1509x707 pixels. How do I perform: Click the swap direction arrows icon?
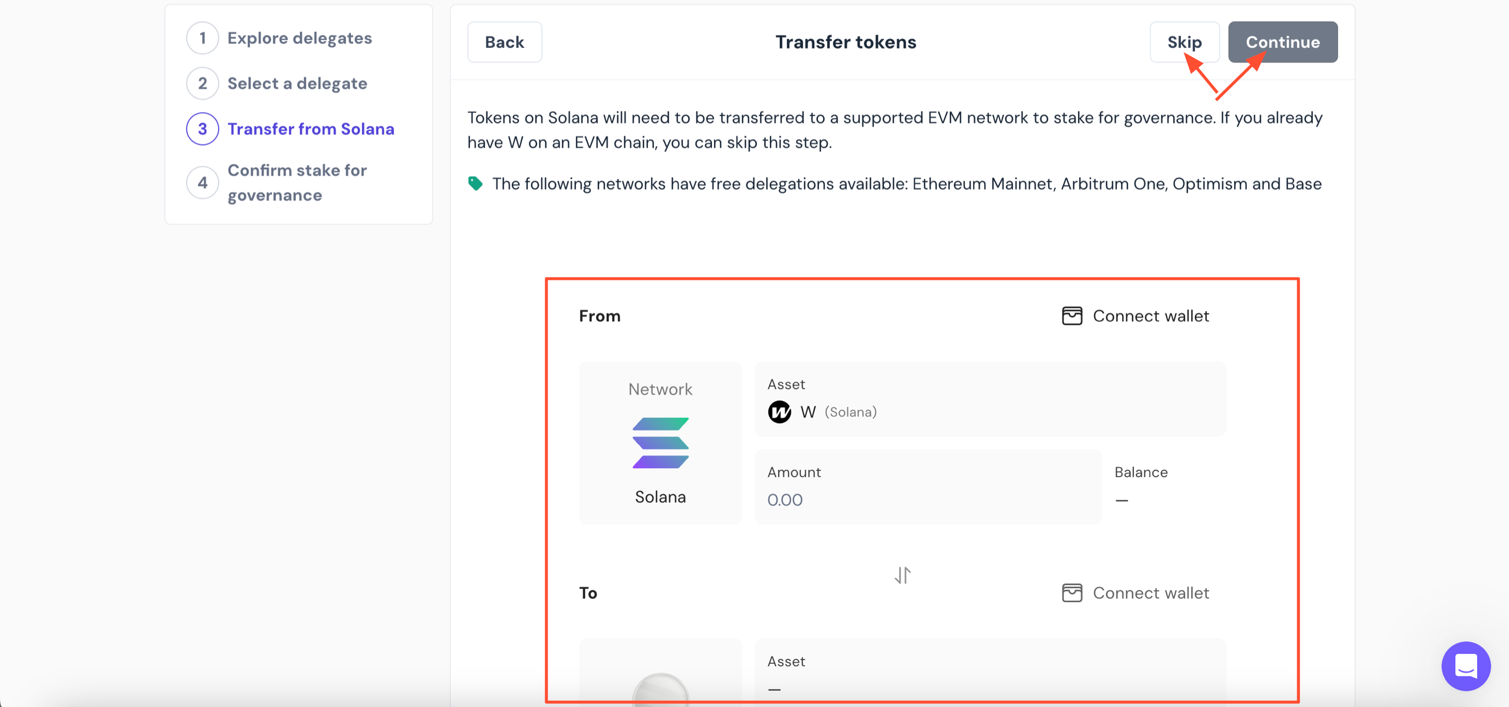point(902,575)
